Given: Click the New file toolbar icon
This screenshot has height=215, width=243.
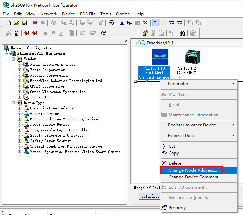Looking at the screenshot, I should click(x=9, y=23).
